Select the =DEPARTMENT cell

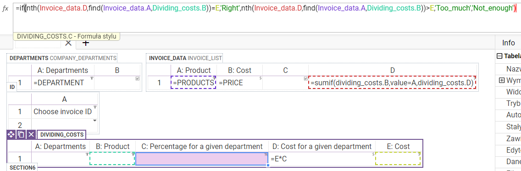63,83
